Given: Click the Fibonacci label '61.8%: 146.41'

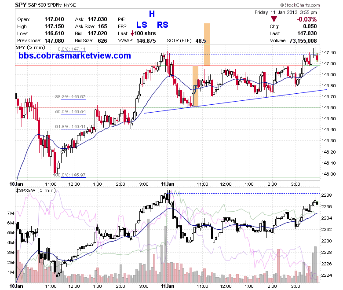Looking at the screenshot, I should click(70, 126).
